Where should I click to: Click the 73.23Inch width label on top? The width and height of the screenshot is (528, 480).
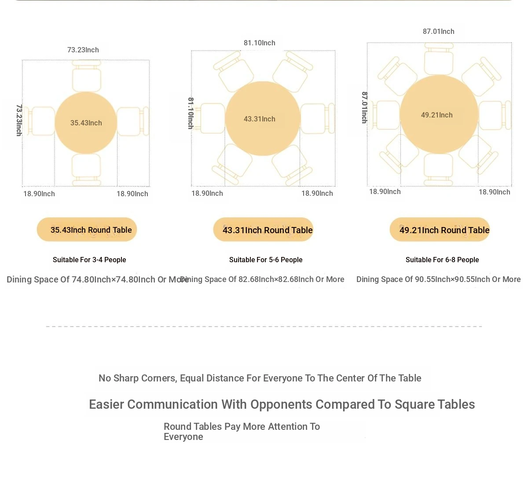[83, 50]
